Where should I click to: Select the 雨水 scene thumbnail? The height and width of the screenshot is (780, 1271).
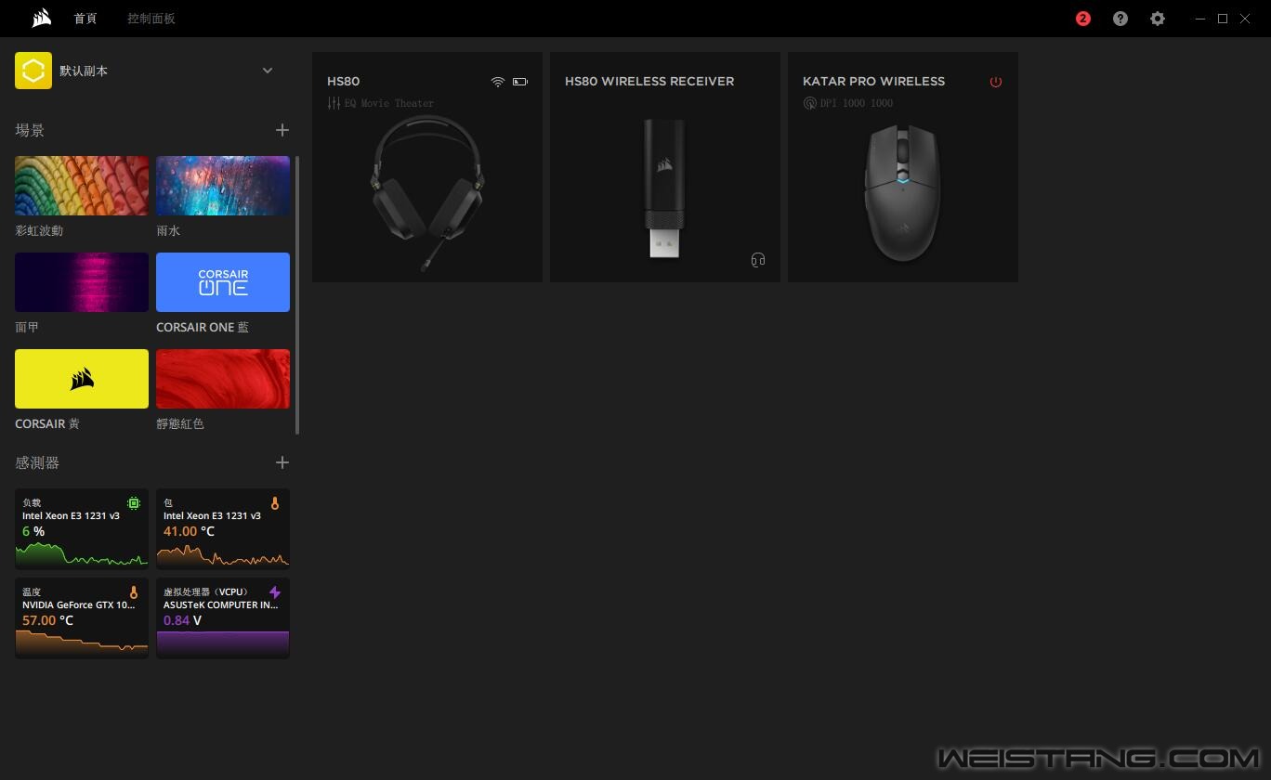[223, 186]
